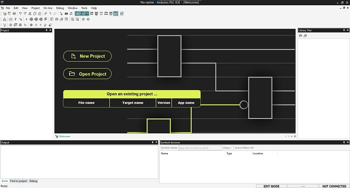Close the Welcome document tab
The height and width of the screenshot is (188, 350).
295,136
